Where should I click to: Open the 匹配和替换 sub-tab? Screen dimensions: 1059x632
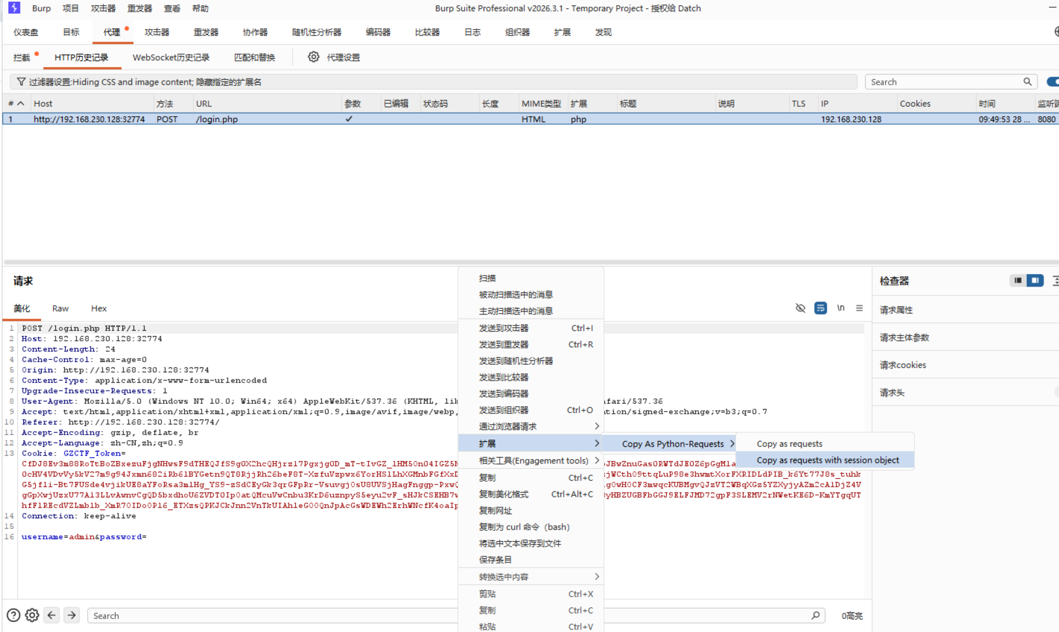(x=254, y=57)
